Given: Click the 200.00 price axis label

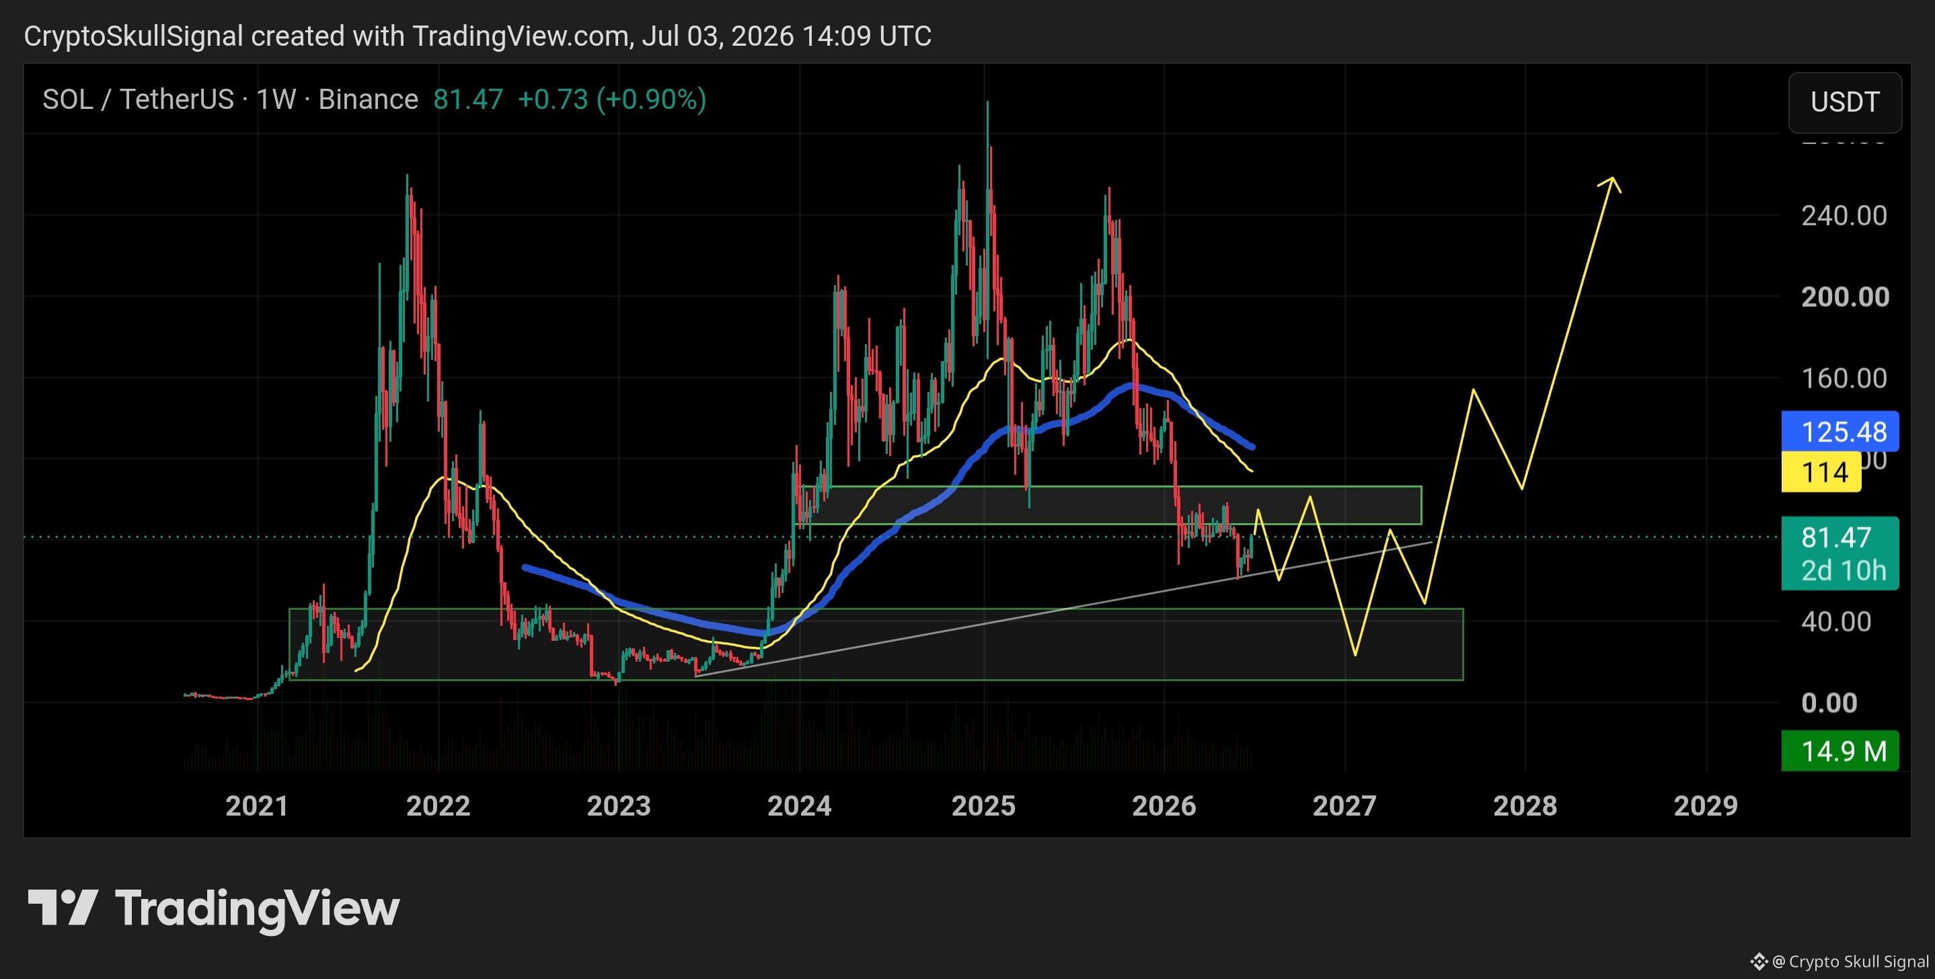Looking at the screenshot, I should tap(1845, 297).
